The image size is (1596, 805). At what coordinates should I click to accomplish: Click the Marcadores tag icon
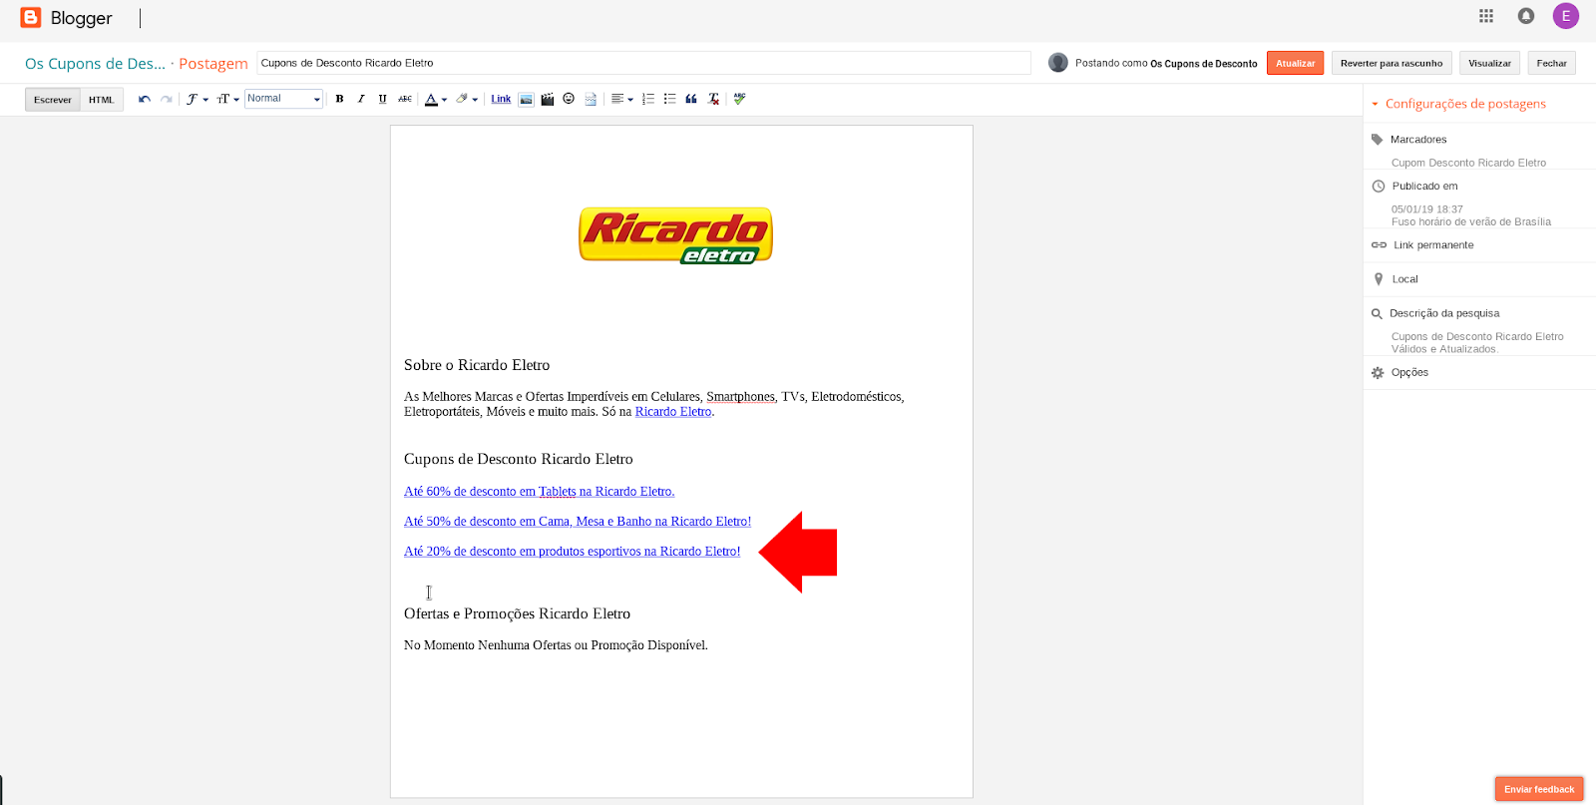pyautogui.click(x=1378, y=140)
